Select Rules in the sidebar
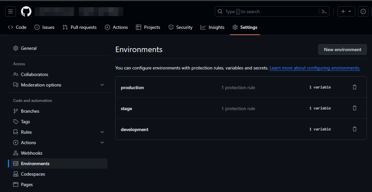 (59, 132)
